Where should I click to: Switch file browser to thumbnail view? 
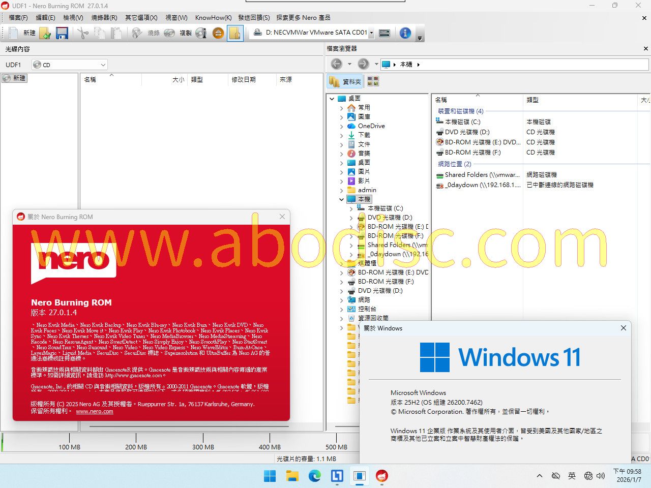[373, 81]
